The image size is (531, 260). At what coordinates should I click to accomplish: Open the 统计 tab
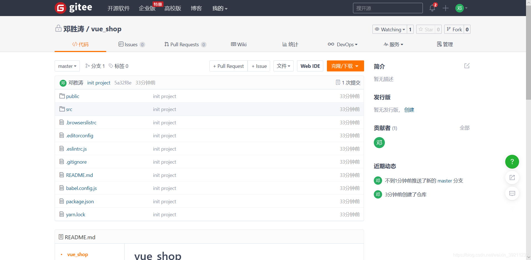[x=290, y=44]
